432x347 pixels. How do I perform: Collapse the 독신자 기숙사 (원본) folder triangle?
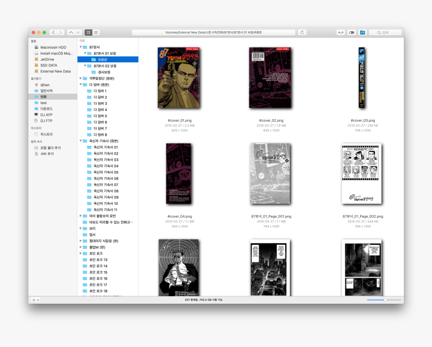click(81, 141)
